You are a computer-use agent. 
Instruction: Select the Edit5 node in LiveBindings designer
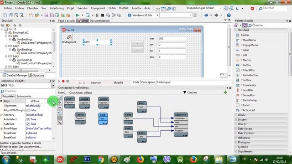103,118
